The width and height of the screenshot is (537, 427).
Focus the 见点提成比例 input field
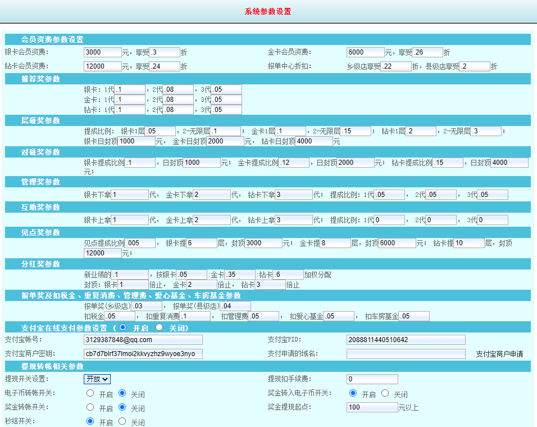(x=140, y=243)
